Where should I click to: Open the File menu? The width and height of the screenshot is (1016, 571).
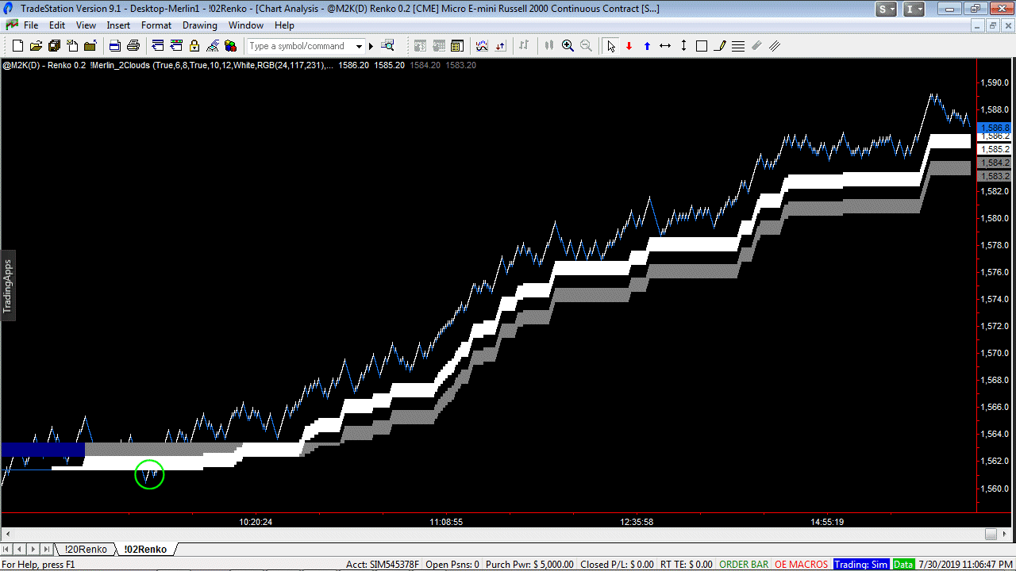tap(31, 25)
